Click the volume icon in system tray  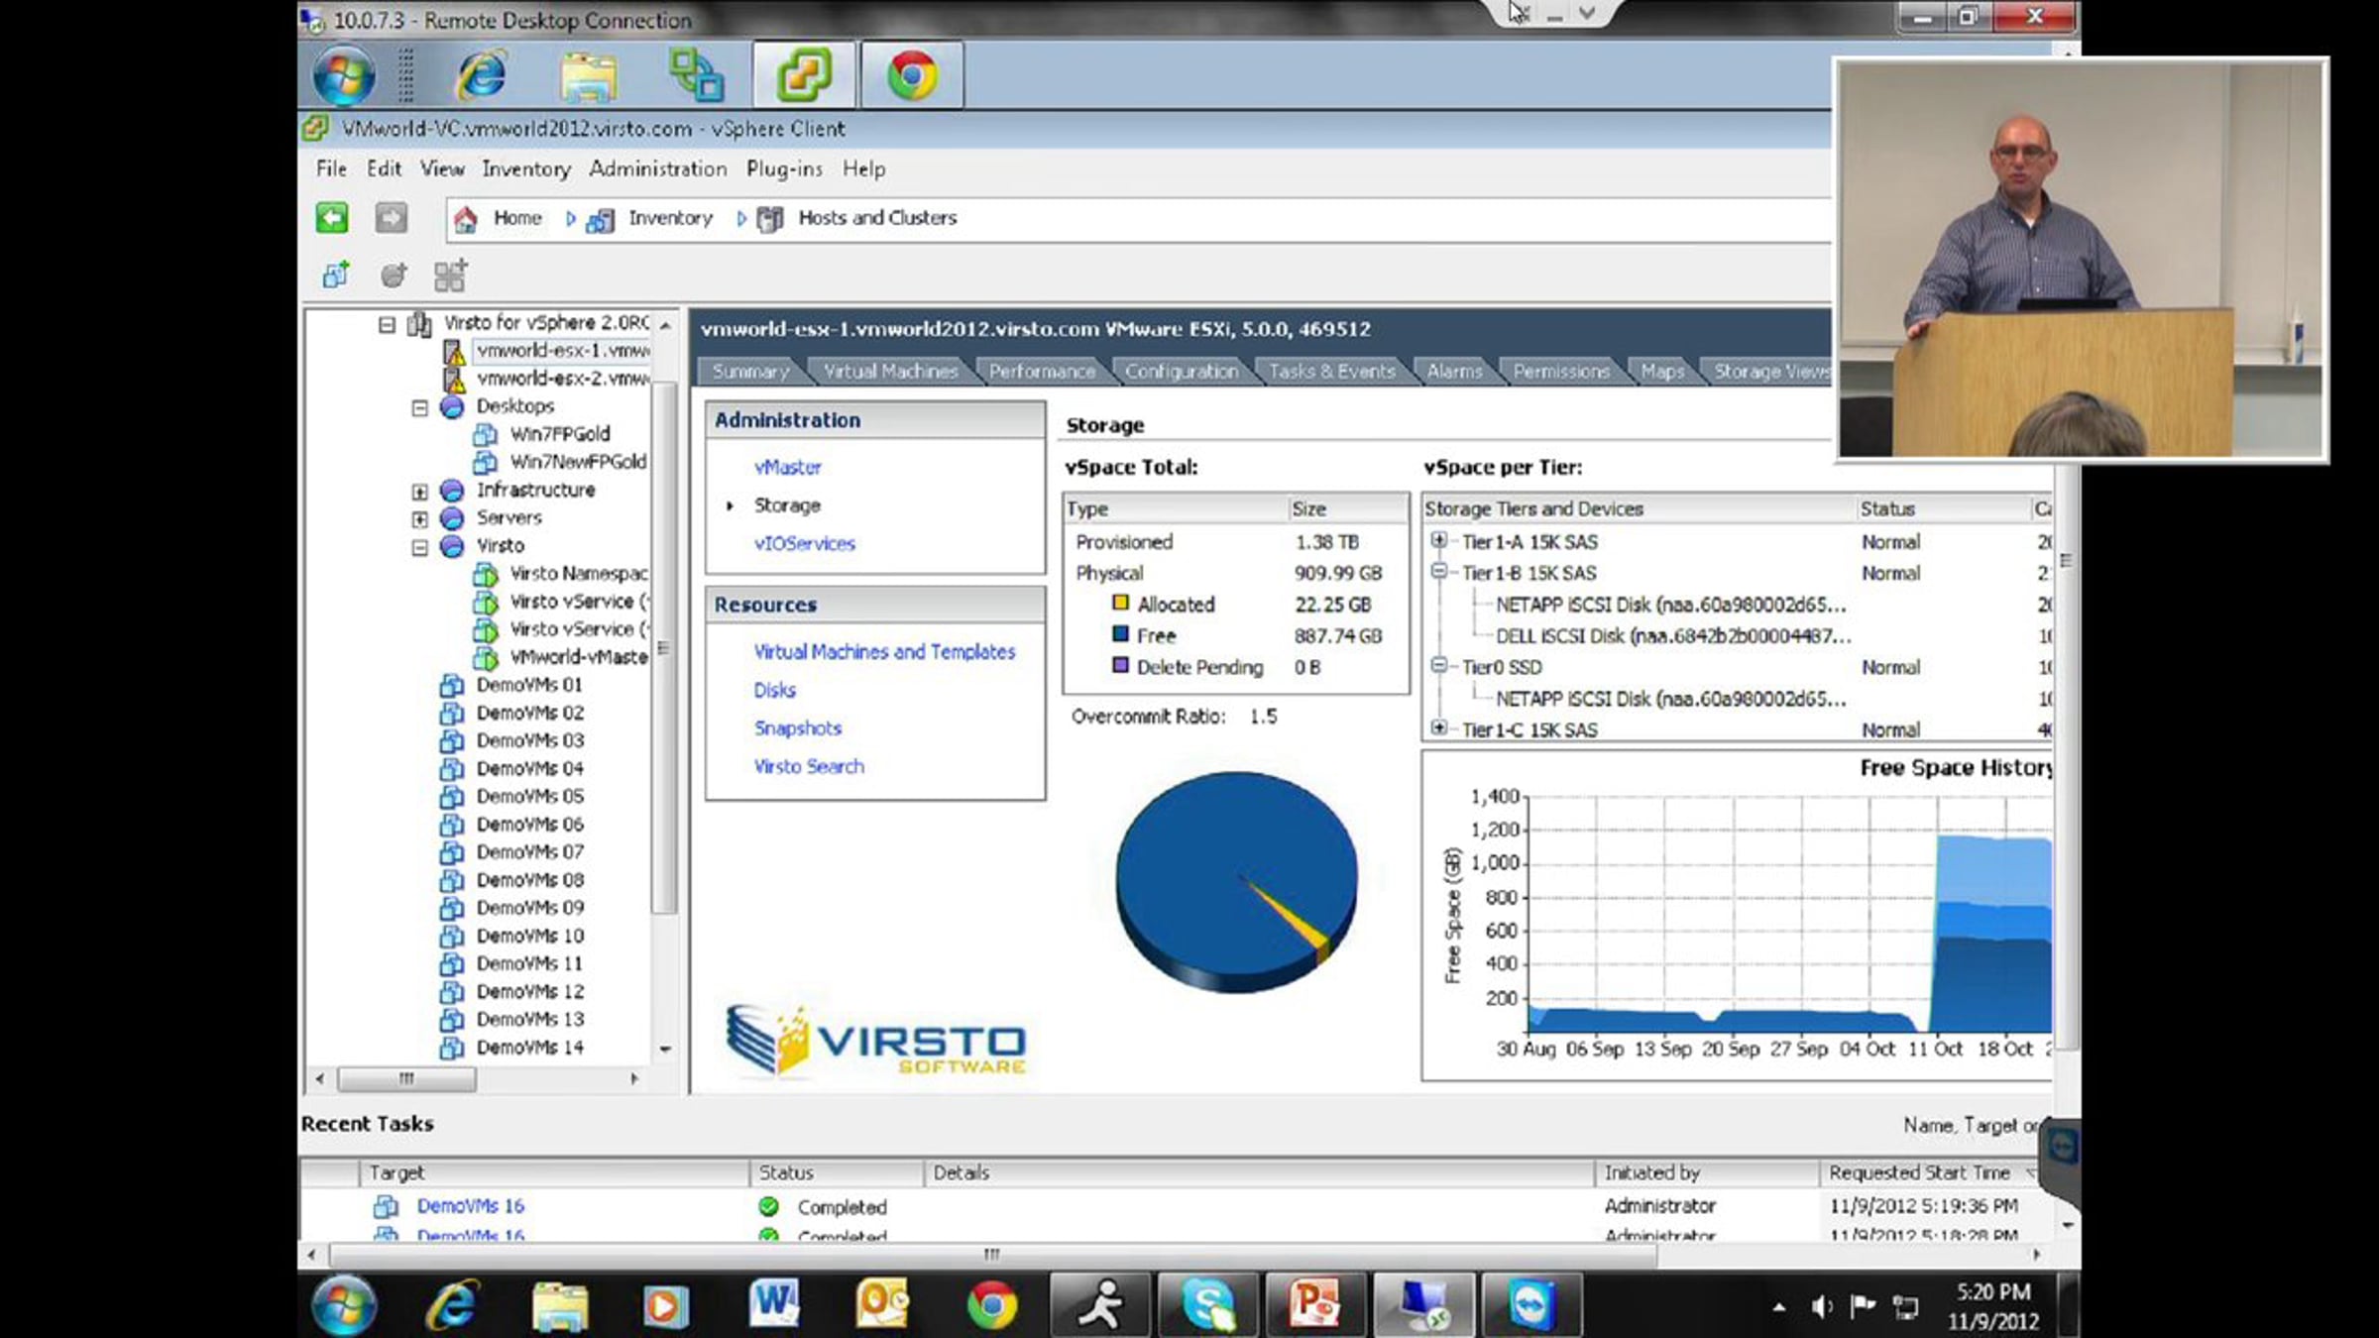tap(1822, 1307)
